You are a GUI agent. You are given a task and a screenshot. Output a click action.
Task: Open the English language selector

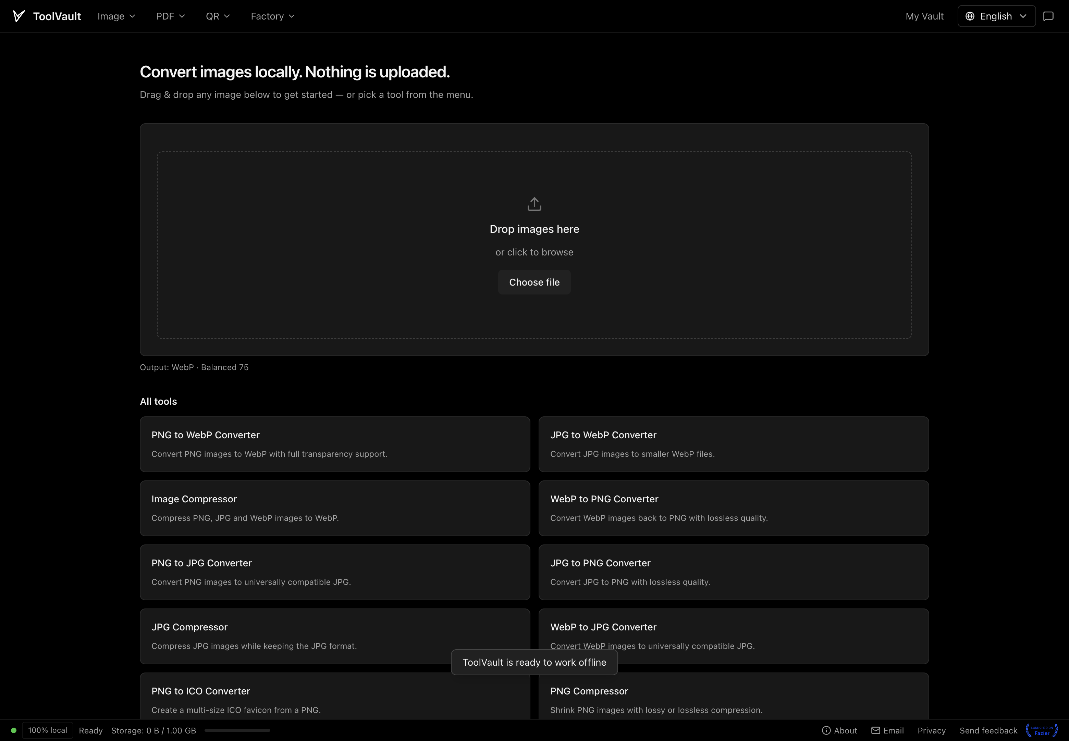pos(996,16)
